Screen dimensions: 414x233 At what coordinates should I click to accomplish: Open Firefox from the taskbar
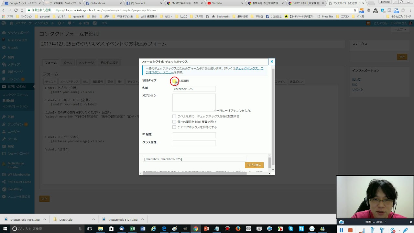pyautogui.click(x=238, y=229)
